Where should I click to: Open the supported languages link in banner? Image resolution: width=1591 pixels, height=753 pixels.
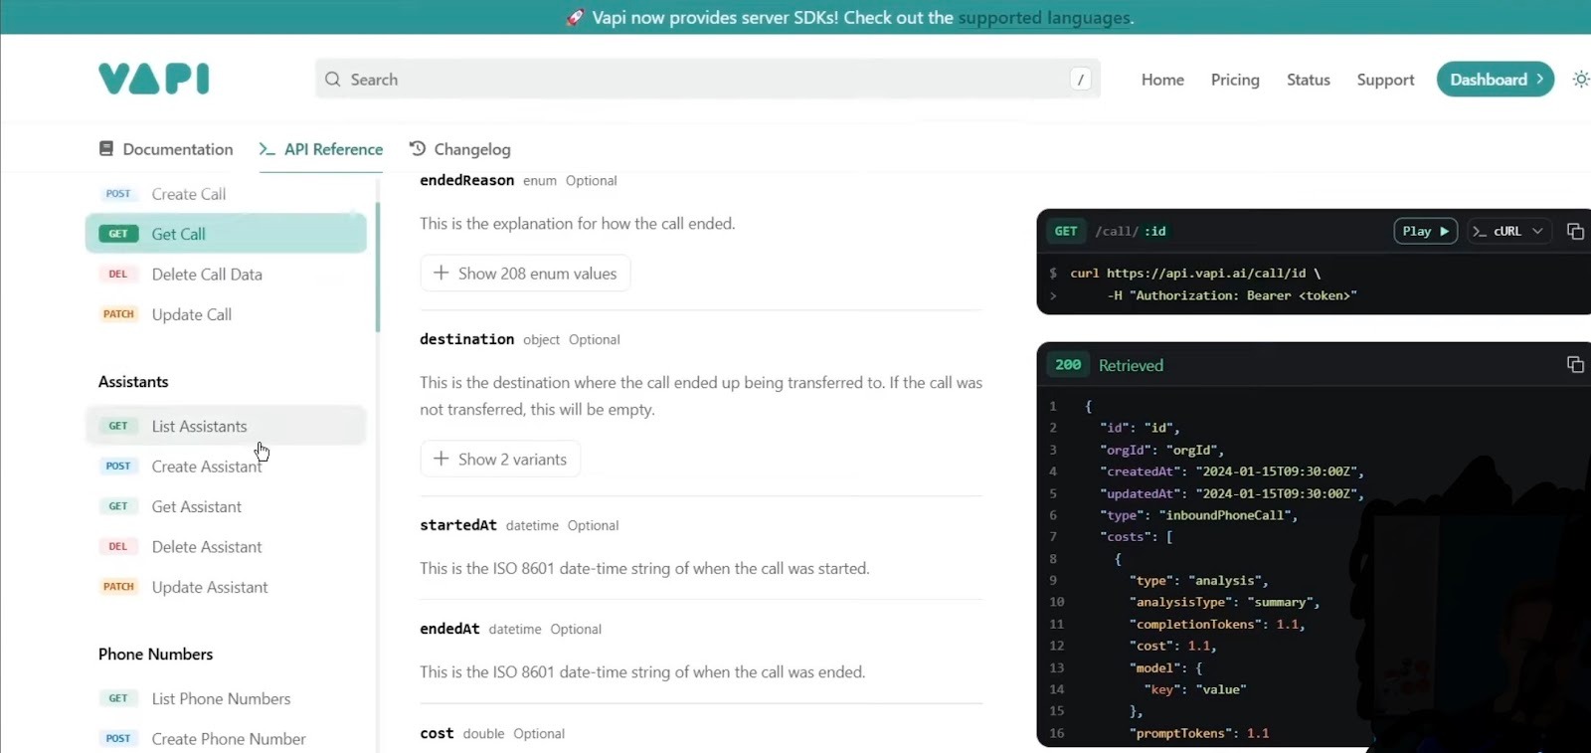click(x=1044, y=18)
